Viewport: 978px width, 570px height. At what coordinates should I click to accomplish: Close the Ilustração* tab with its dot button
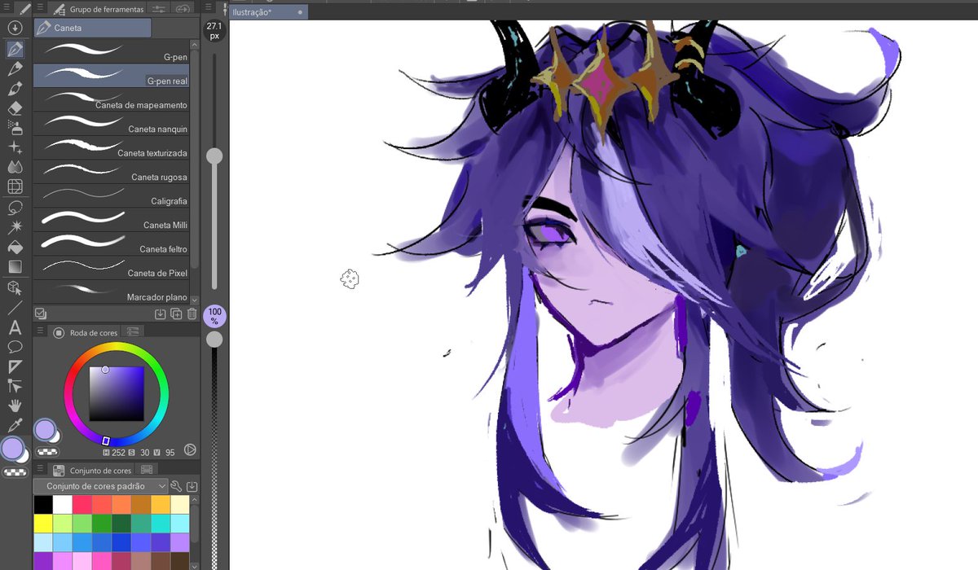[301, 12]
